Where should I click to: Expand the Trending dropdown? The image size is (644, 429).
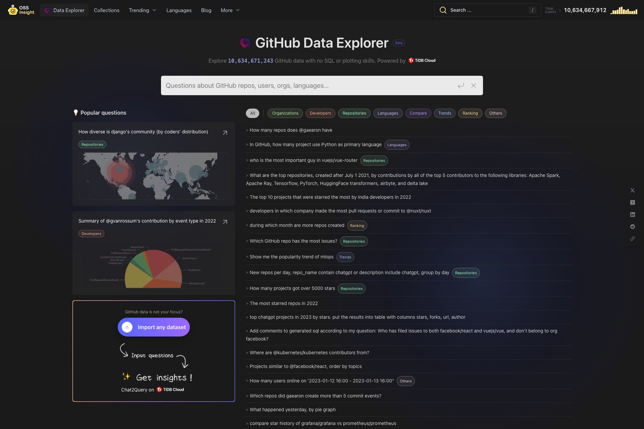pos(142,10)
